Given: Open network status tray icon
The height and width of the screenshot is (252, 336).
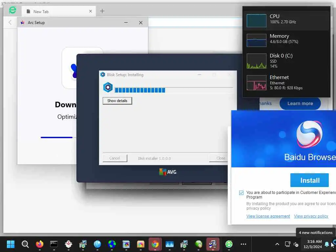Looking at the screenshot, I should pyautogui.click(x=287, y=244).
